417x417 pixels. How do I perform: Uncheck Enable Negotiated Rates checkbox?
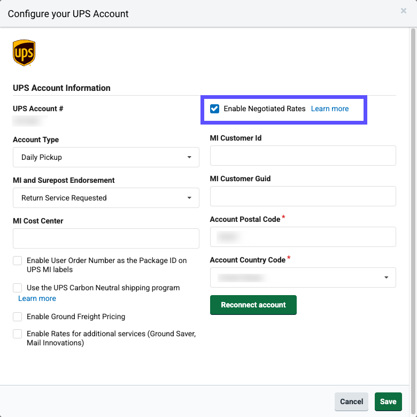click(x=214, y=109)
